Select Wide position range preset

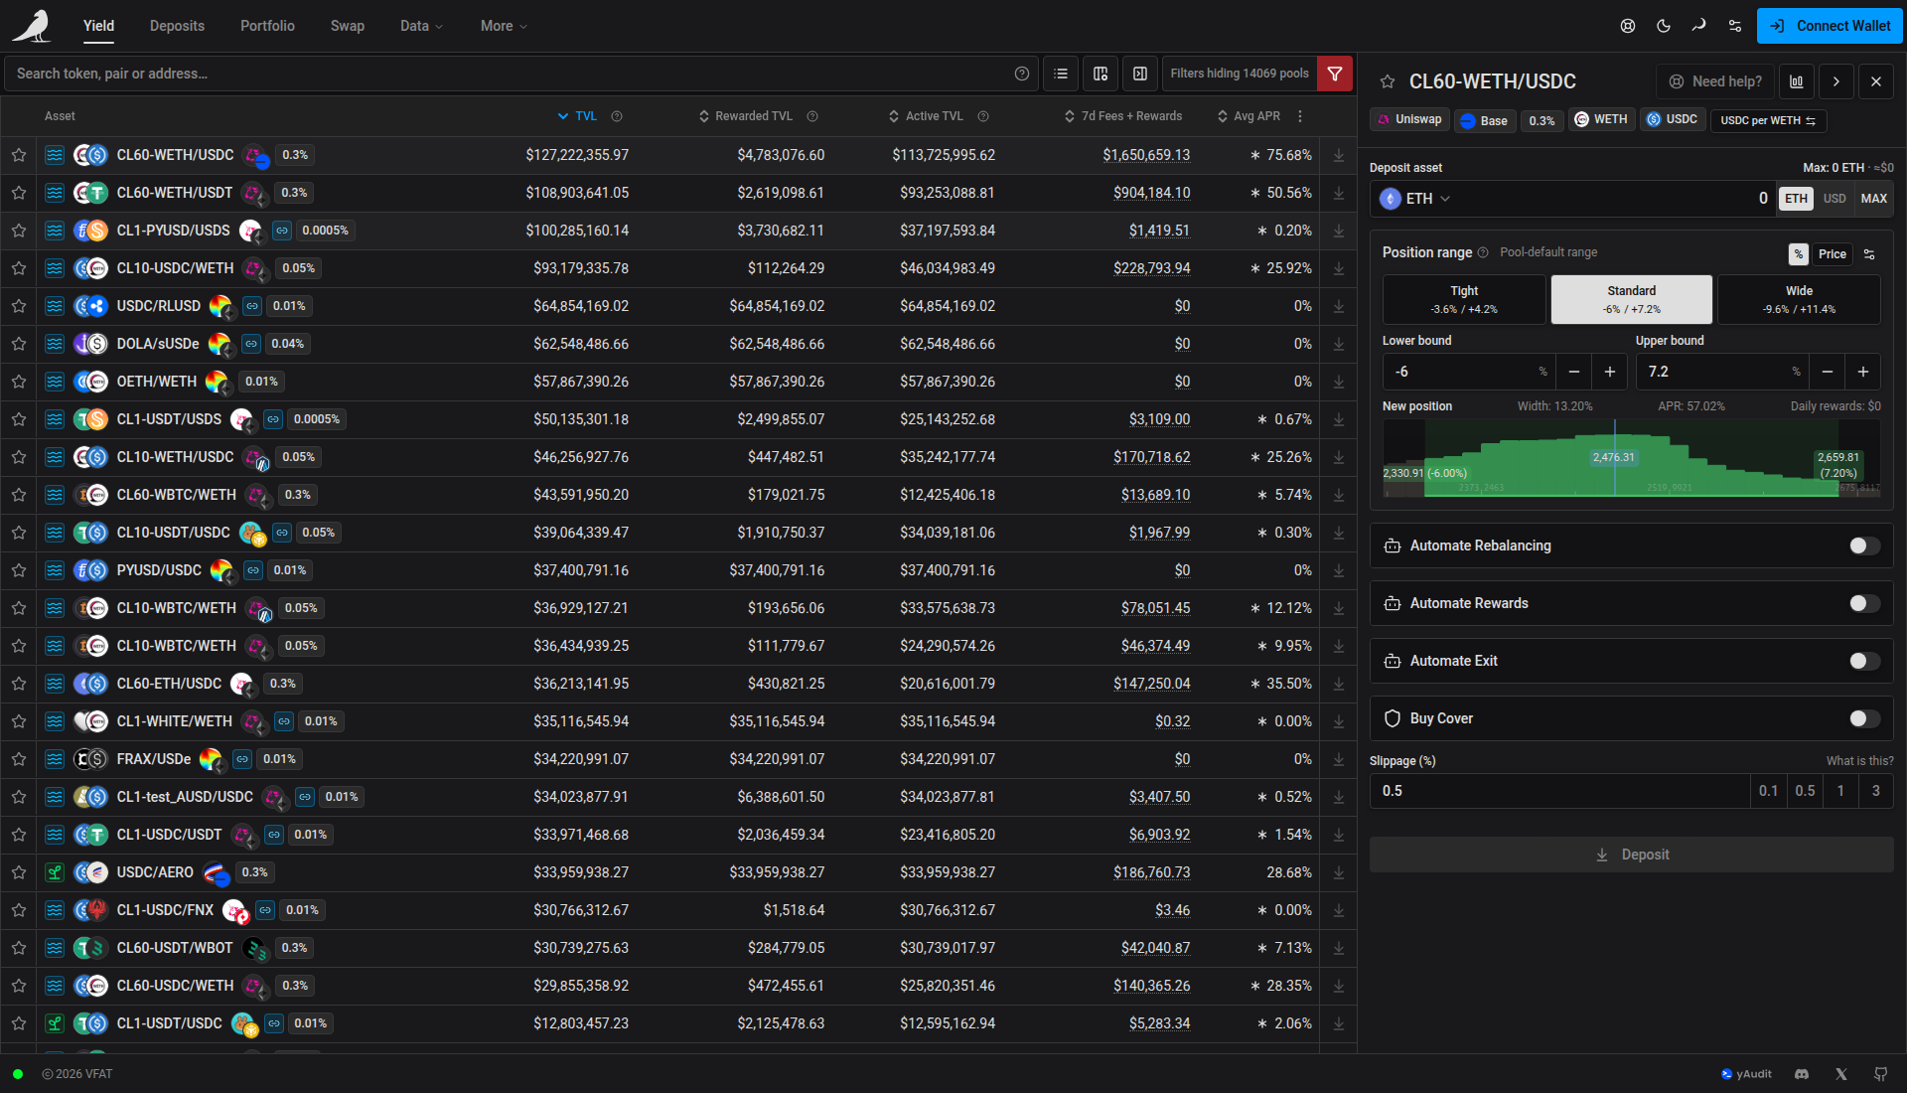click(x=1799, y=299)
